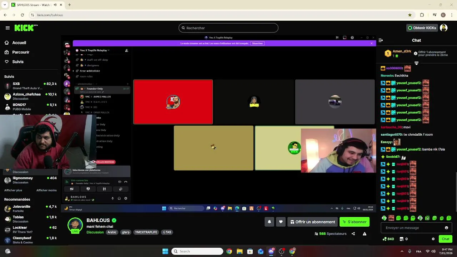457x257 pixels.
Task: Click the Obtenir KICKs button
Action: tap(422, 28)
